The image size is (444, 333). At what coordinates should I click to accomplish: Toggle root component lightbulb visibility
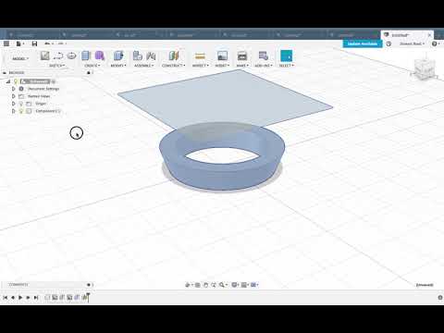coord(16,81)
